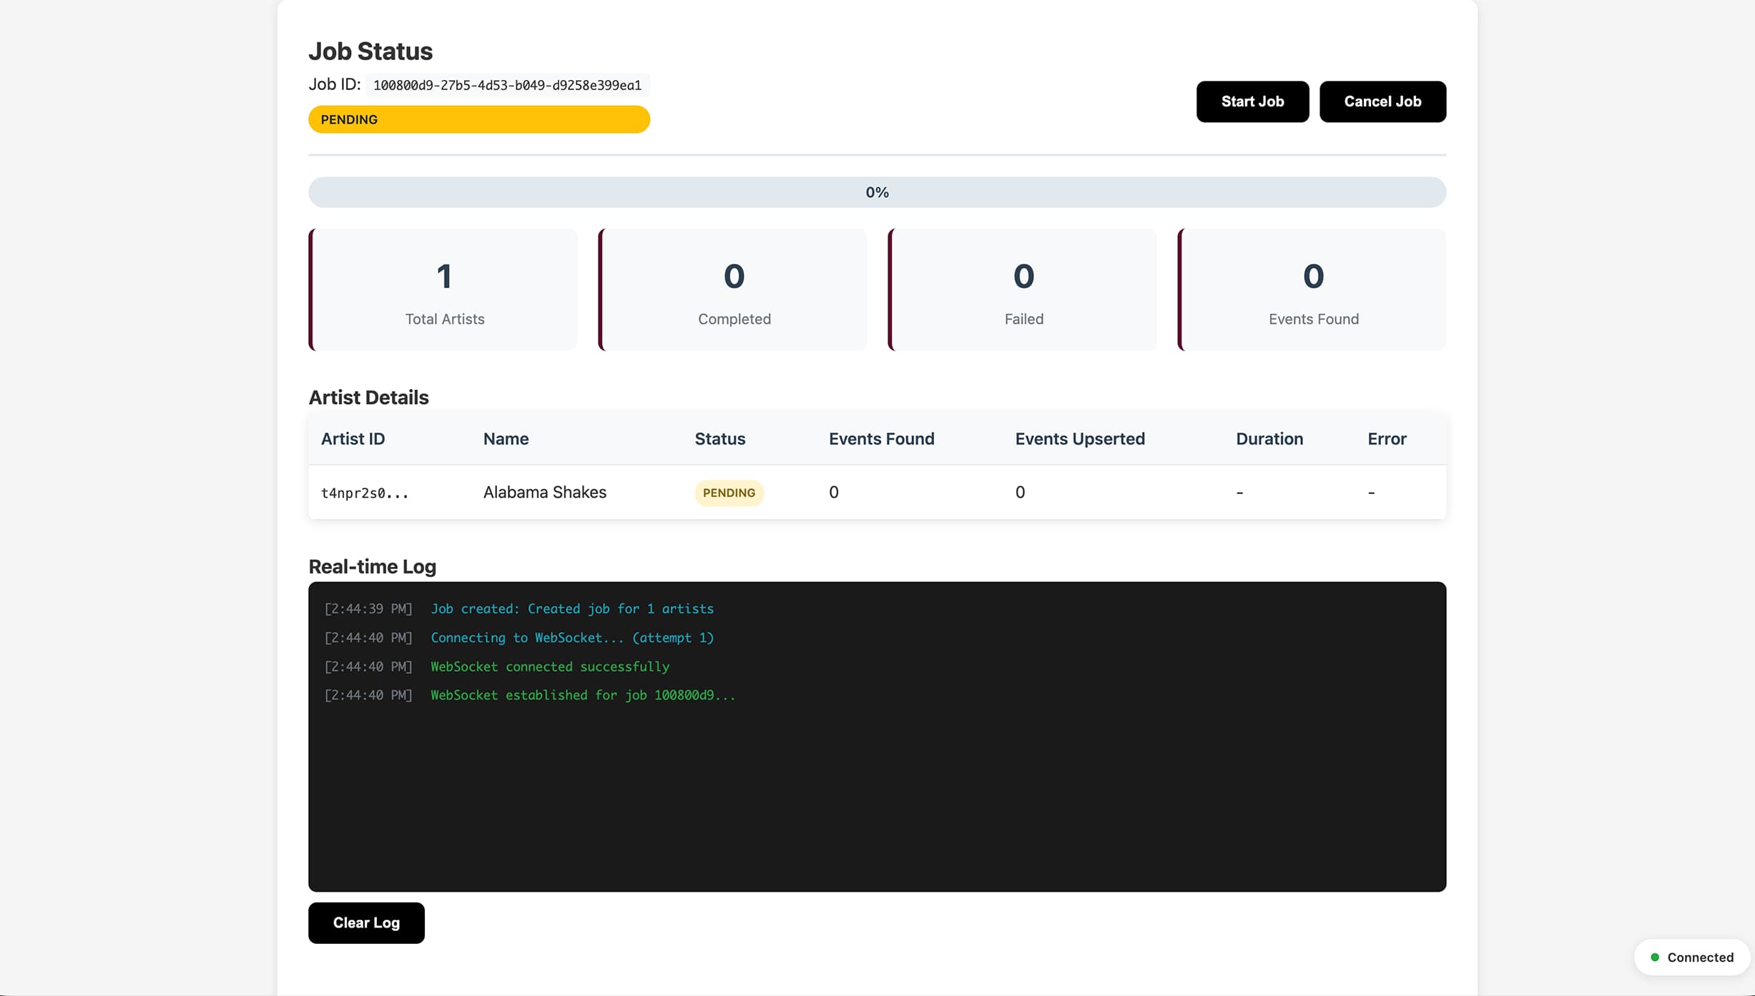Click the 0% progress bar

click(x=877, y=192)
